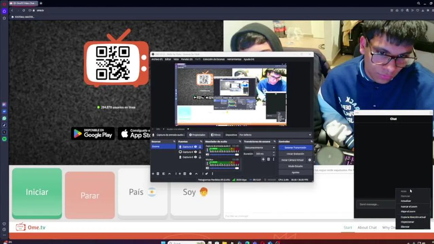The width and height of the screenshot is (434, 244).
Task: Move scene up in the Escenas toolbar
Action: [169, 174]
